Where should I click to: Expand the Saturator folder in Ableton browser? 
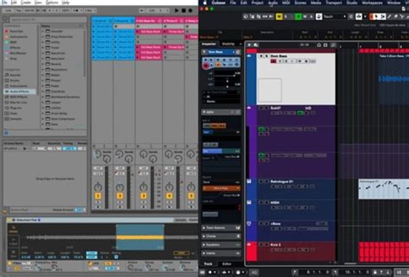pyautogui.click(x=43, y=58)
